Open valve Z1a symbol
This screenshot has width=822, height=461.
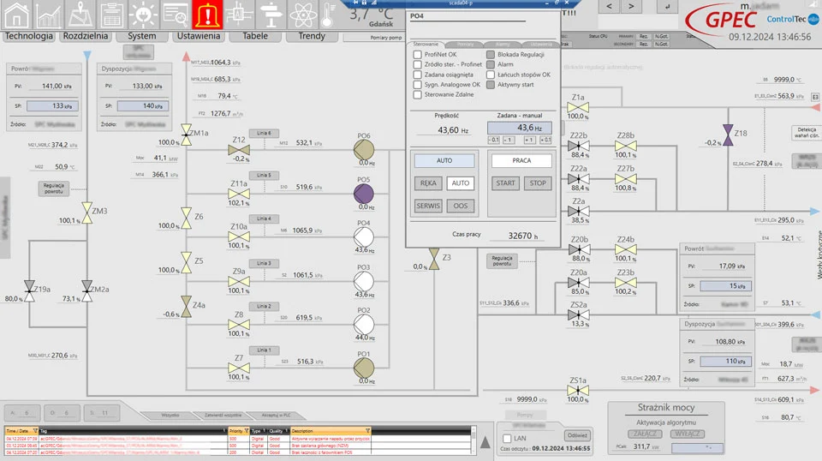click(578, 107)
